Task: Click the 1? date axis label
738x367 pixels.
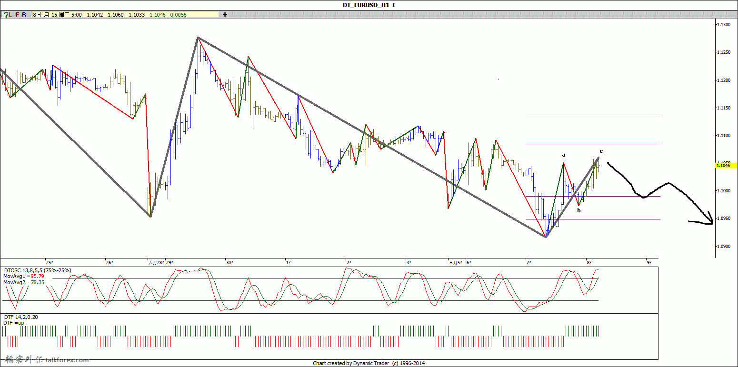Action: [288, 262]
